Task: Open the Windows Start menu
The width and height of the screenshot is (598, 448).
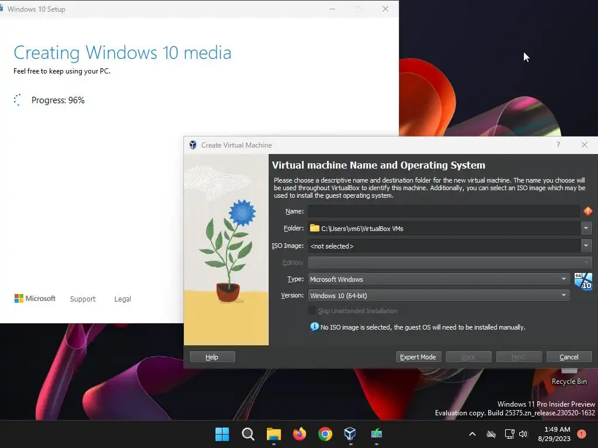Action: [x=222, y=434]
